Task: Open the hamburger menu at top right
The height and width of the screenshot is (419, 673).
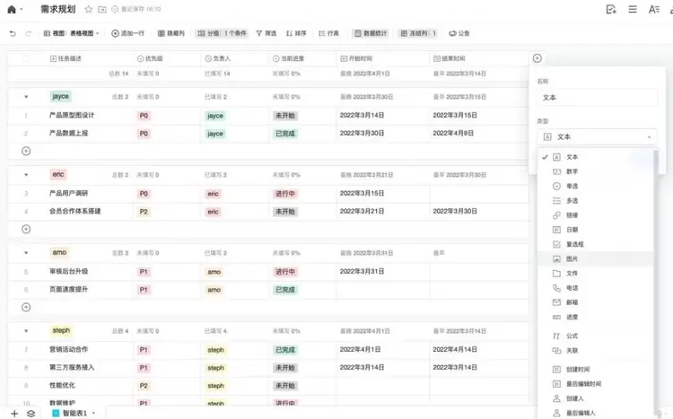Action: tap(633, 9)
